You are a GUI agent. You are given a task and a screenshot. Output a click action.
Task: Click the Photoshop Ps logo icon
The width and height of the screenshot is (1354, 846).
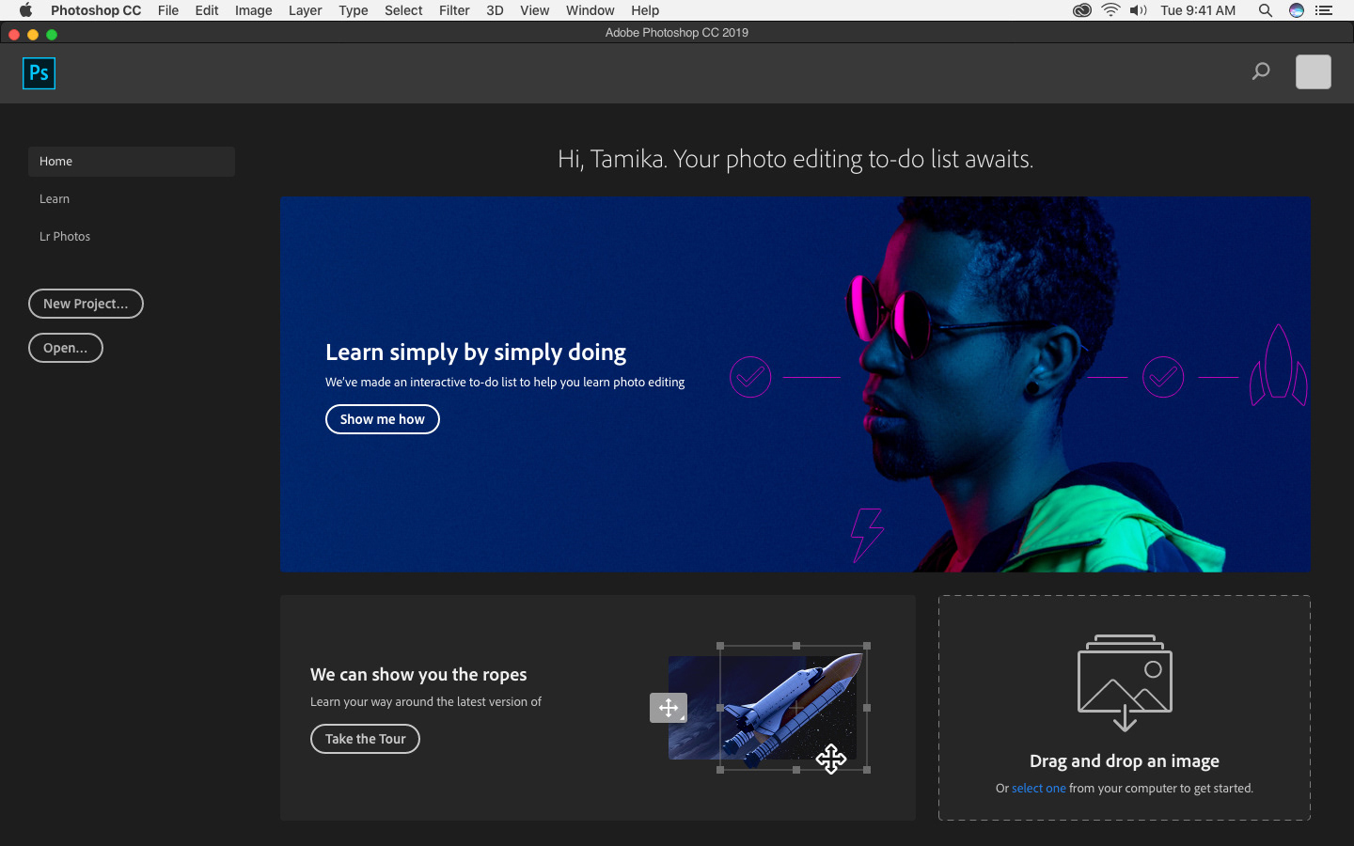click(39, 73)
